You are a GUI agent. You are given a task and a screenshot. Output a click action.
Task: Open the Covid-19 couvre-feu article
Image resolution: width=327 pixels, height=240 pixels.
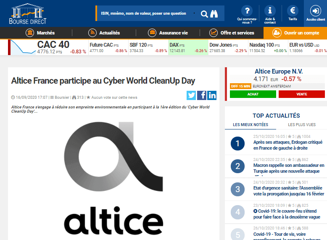tap(287, 214)
